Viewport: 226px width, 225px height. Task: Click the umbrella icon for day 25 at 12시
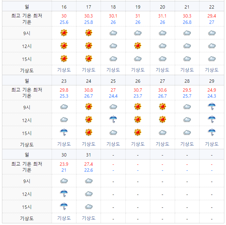tap(113, 119)
